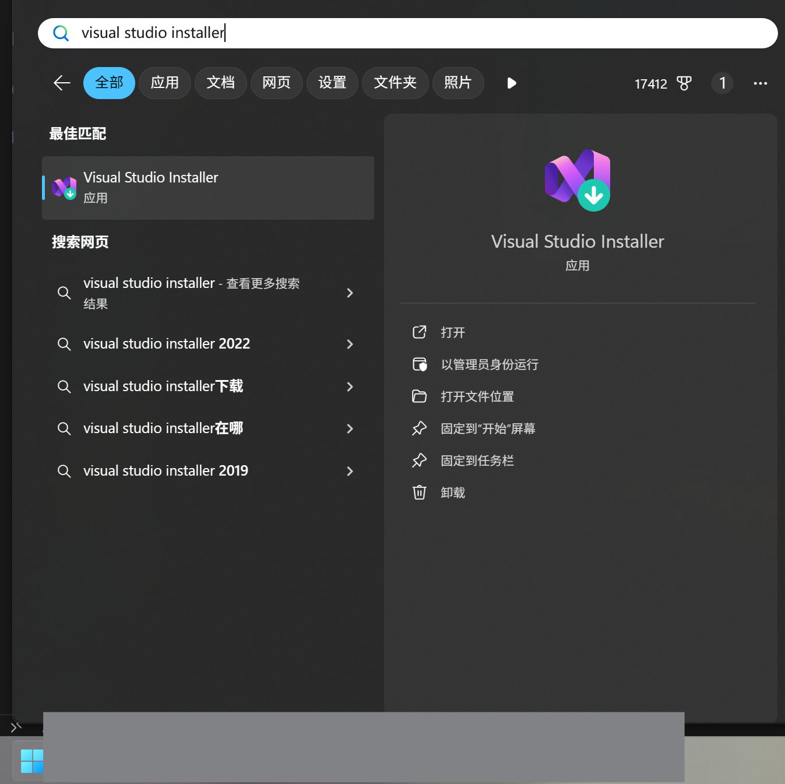The width and height of the screenshot is (785, 784).
Task: Select the 设置 filter tab
Action: 332,83
